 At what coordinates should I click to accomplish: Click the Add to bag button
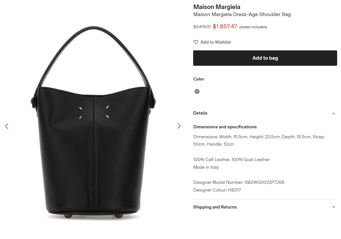tap(265, 58)
